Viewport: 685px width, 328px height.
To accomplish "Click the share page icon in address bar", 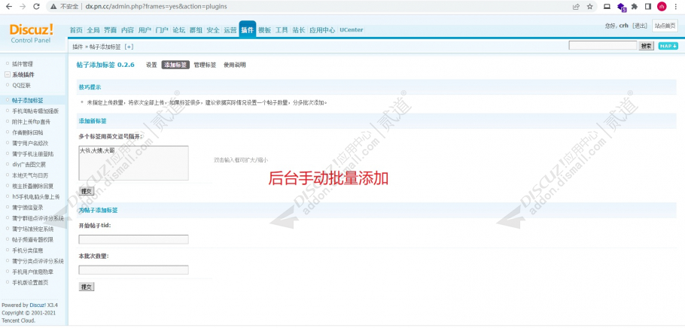I will 576,7.
